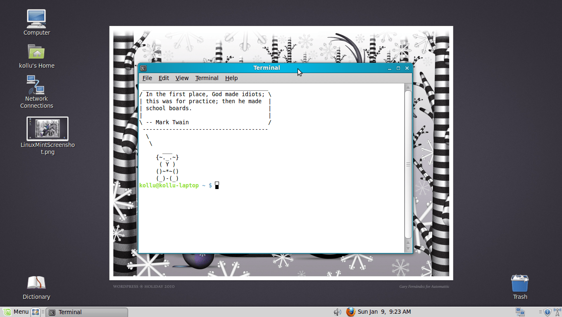562x317 pixels.
Task: Click the 'school boards.' text line
Action: click(x=169, y=109)
